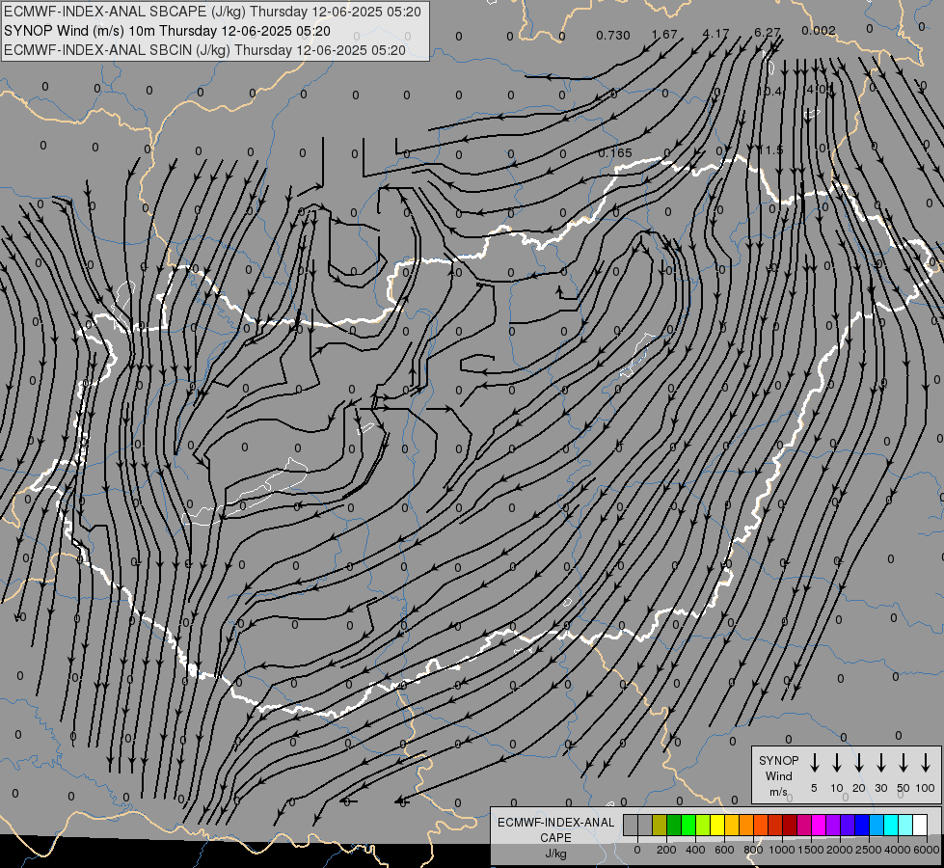This screenshot has width=944, height=868.
Task: Click the J/kg unit label in legend
Action: (555, 854)
